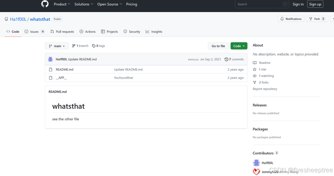Open the GitHub homepage via the Octocat logo
The width and height of the screenshot is (334, 176).
tap(45, 4)
